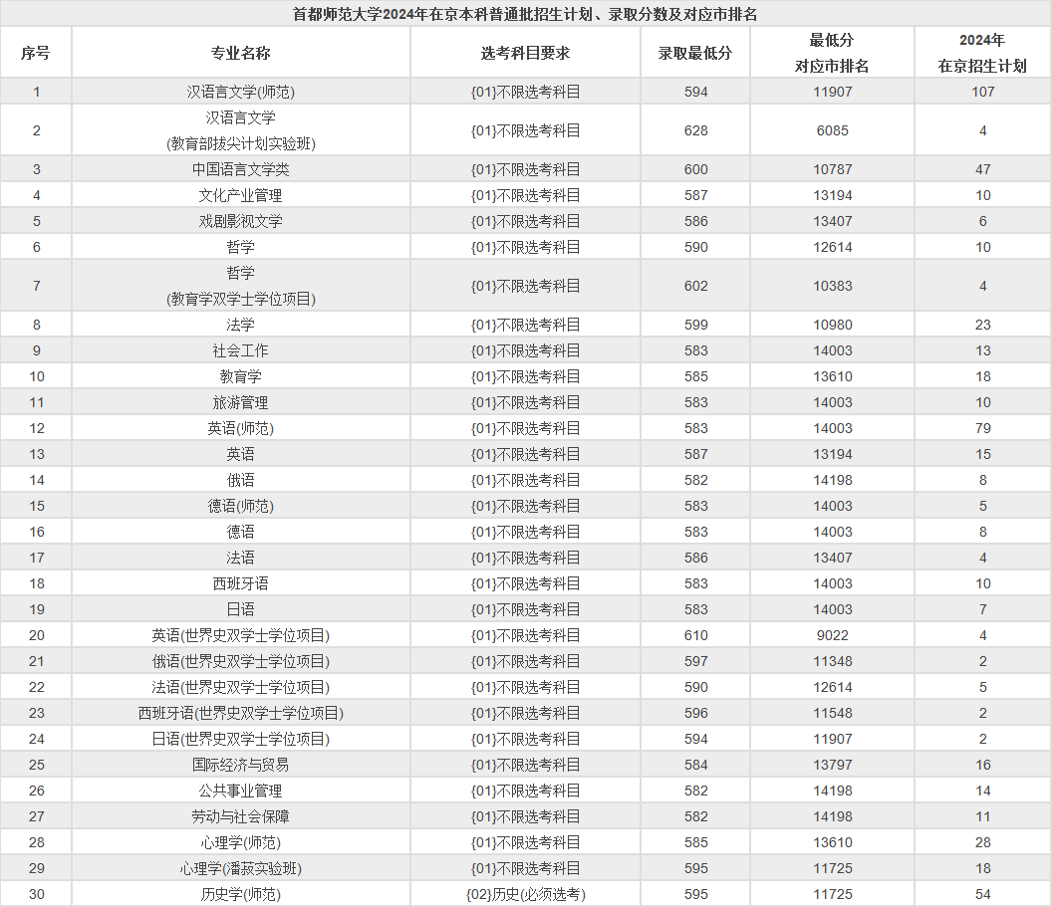Click major name 德语(师范)

[241, 506]
